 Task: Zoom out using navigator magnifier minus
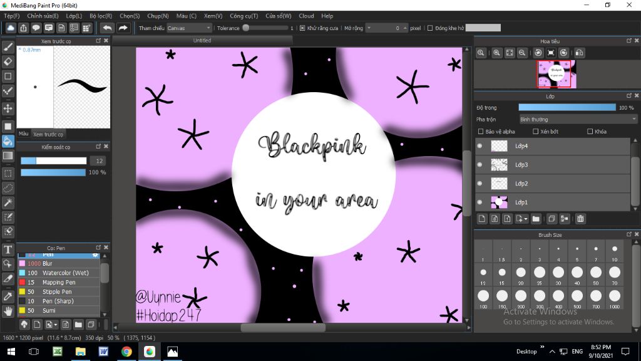(x=522, y=53)
